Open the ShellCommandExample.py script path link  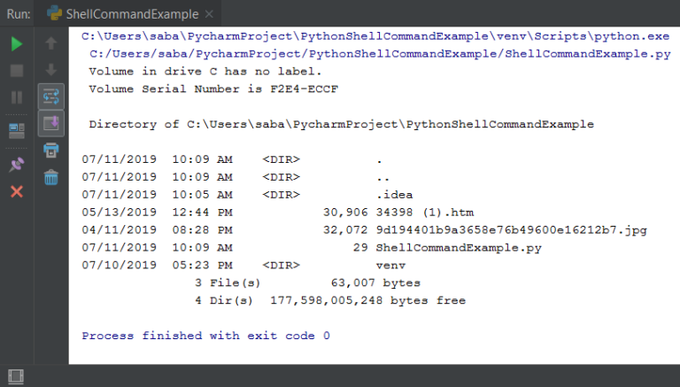380,54
